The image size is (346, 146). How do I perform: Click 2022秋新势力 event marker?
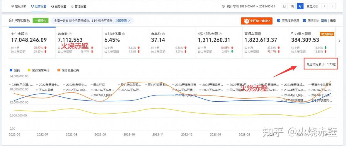(75, 85)
